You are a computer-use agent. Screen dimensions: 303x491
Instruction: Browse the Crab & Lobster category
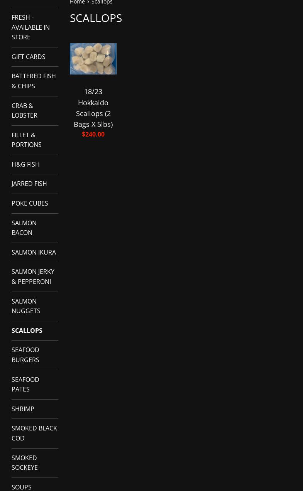click(24, 110)
